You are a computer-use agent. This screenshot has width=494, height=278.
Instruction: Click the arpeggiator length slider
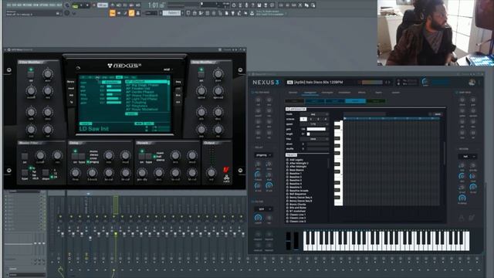pyautogui.click(x=317, y=134)
